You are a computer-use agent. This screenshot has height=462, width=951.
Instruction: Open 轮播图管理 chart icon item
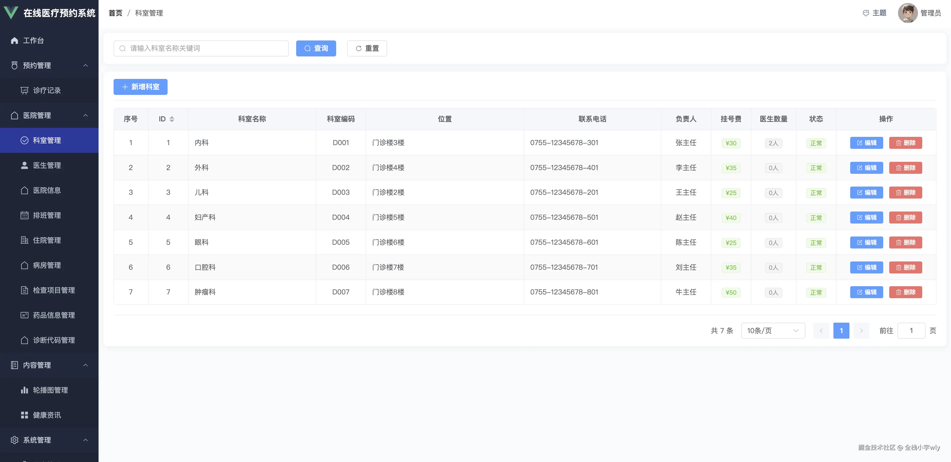pyautogui.click(x=24, y=390)
